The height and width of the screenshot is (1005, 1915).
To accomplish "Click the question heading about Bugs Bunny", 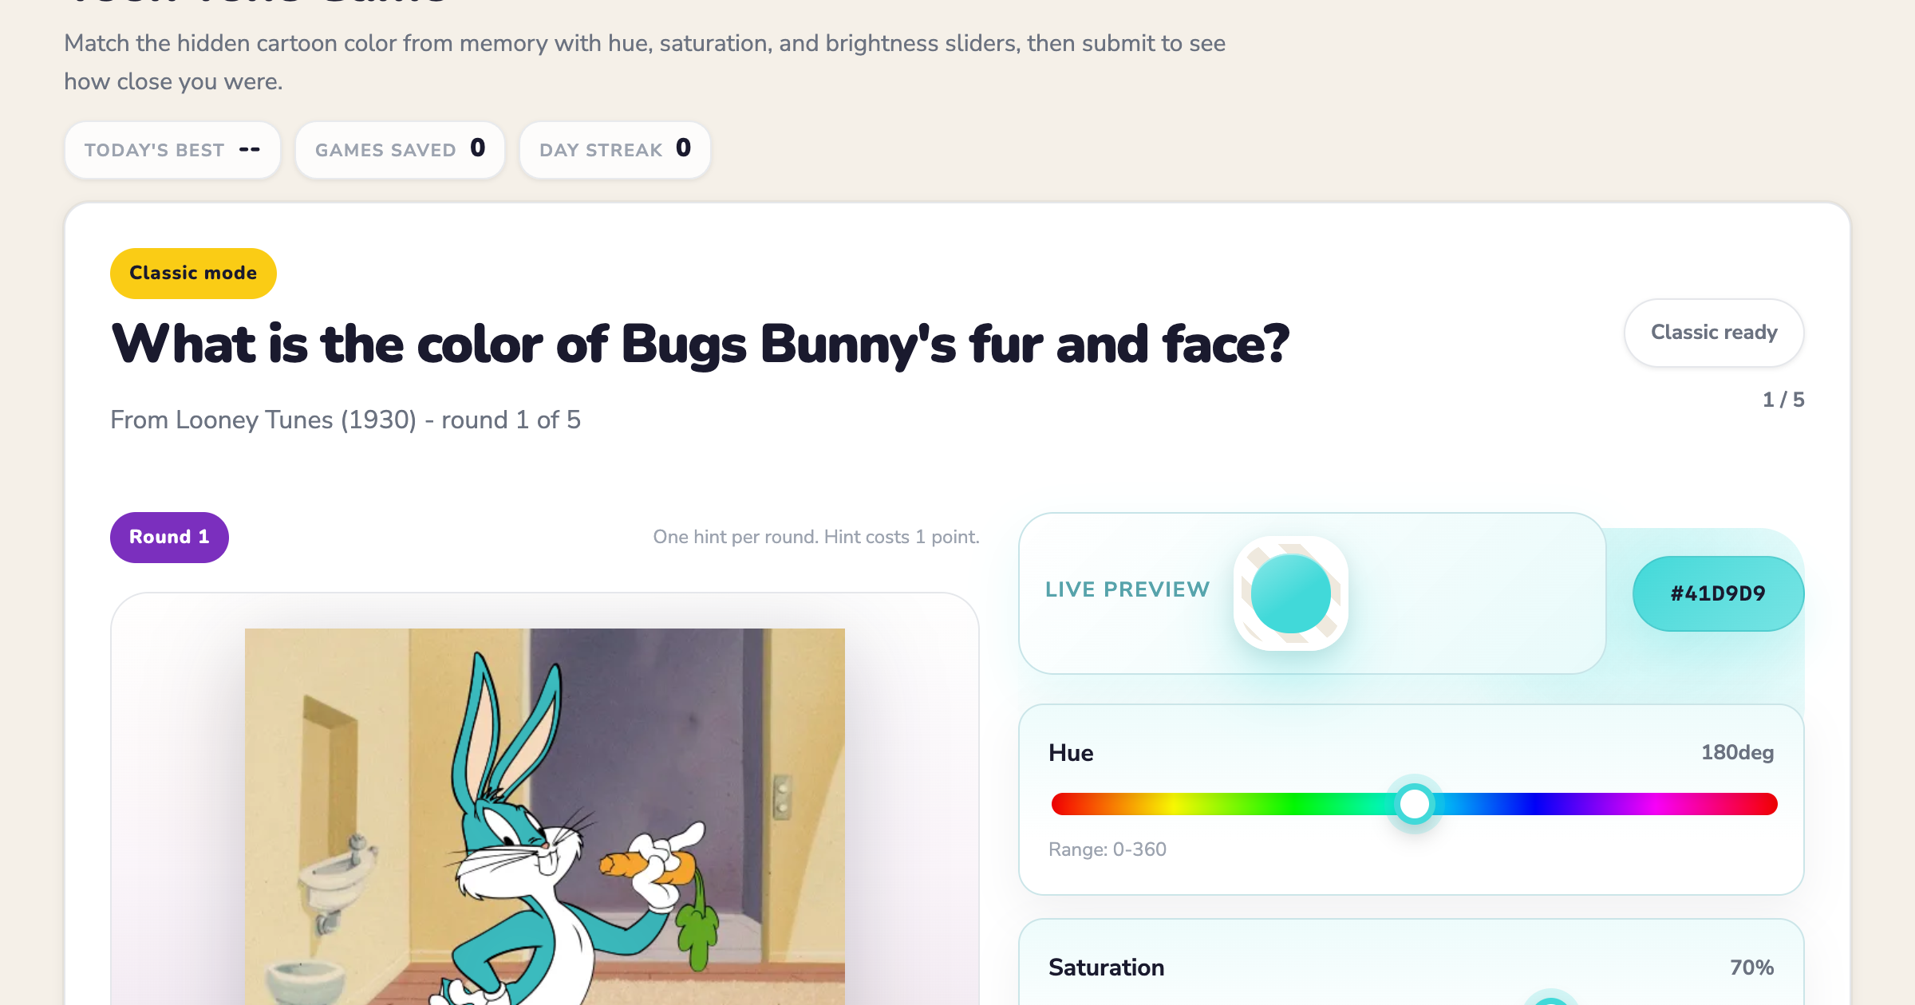I will 700,345.
